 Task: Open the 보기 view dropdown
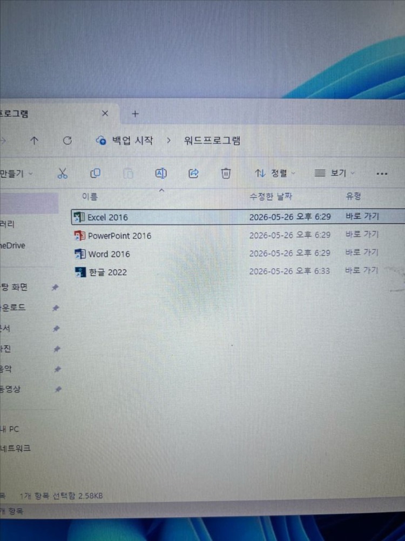(x=334, y=173)
